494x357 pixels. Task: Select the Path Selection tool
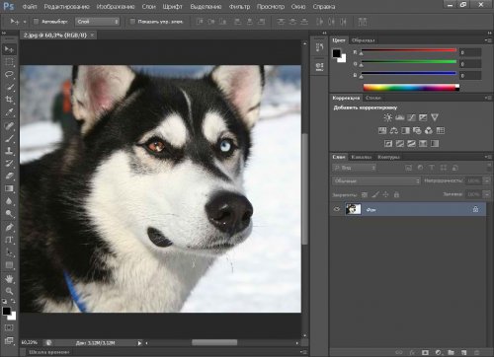pos(9,252)
